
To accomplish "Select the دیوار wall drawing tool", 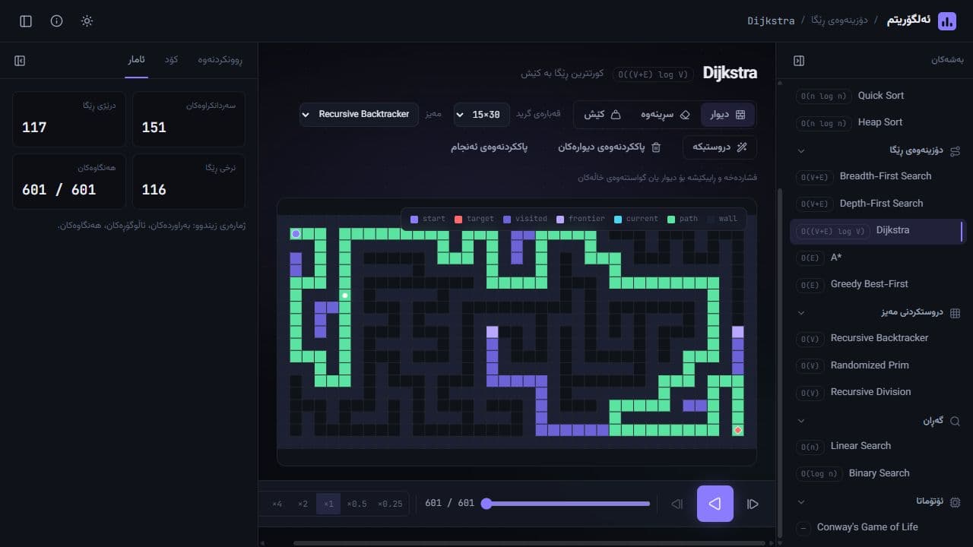I will point(727,114).
